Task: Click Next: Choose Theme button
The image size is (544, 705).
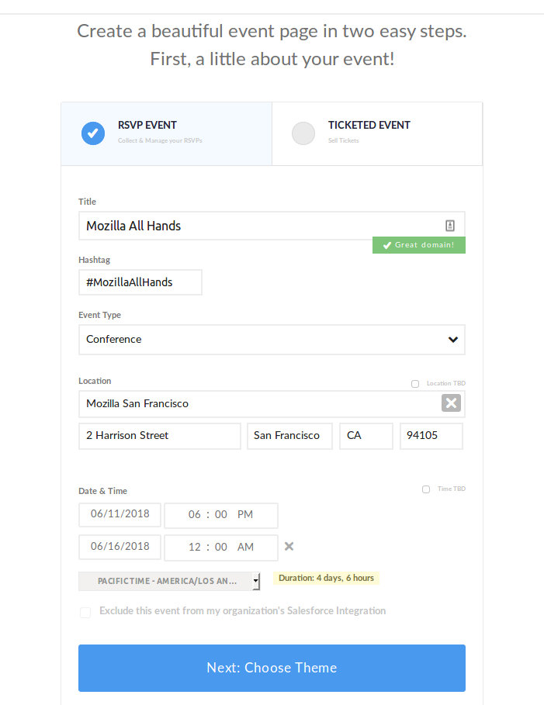Action: tap(272, 668)
